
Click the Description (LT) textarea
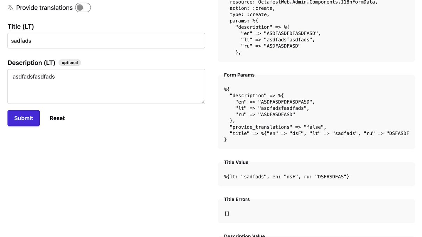(106, 86)
